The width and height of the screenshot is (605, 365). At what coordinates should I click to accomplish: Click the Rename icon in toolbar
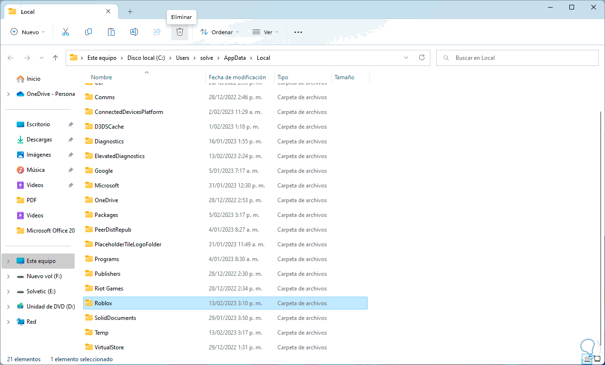[134, 32]
